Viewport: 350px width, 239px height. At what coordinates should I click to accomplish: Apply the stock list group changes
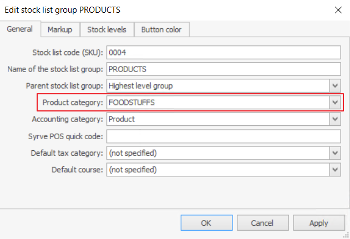pyautogui.click(x=318, y=223)
